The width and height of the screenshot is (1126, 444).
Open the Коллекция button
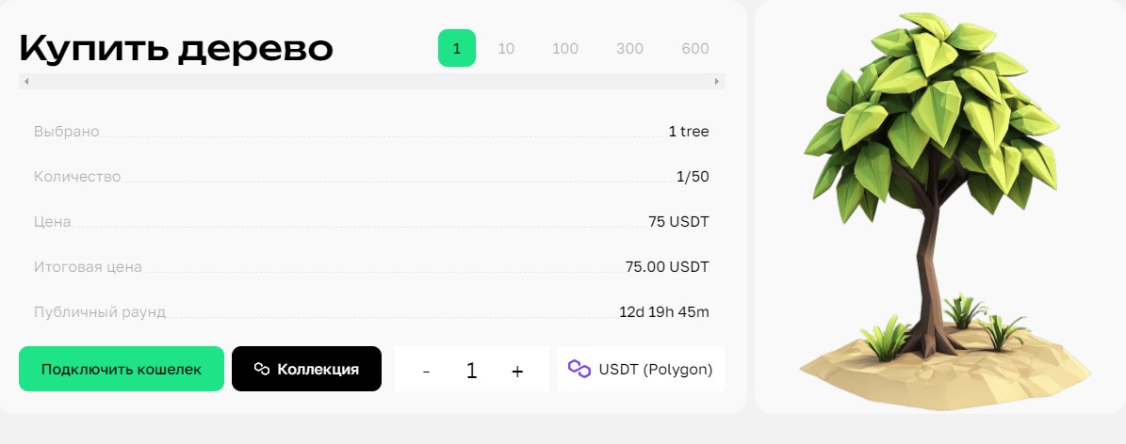[x=306, y=369]
